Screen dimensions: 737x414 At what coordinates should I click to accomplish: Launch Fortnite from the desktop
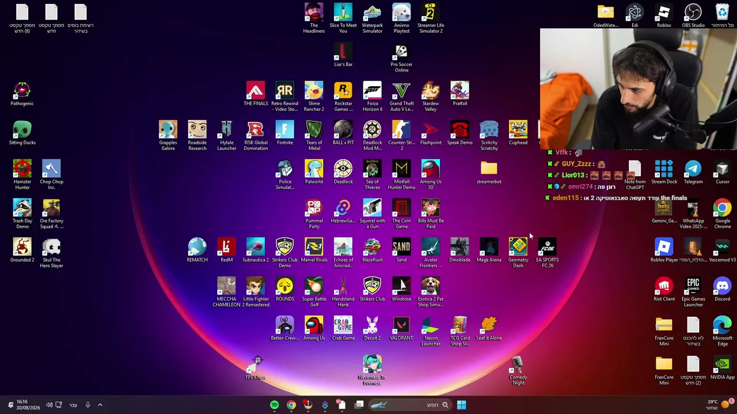285,133
